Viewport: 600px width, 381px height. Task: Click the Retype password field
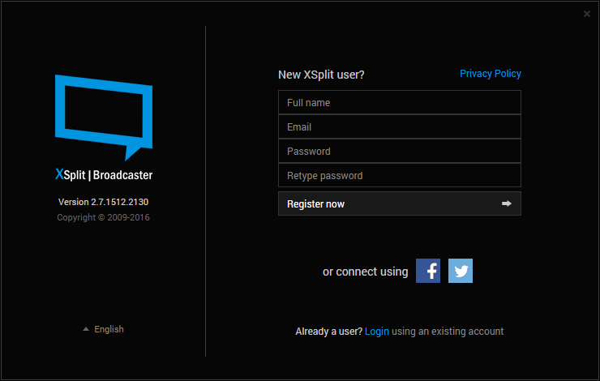400,176
